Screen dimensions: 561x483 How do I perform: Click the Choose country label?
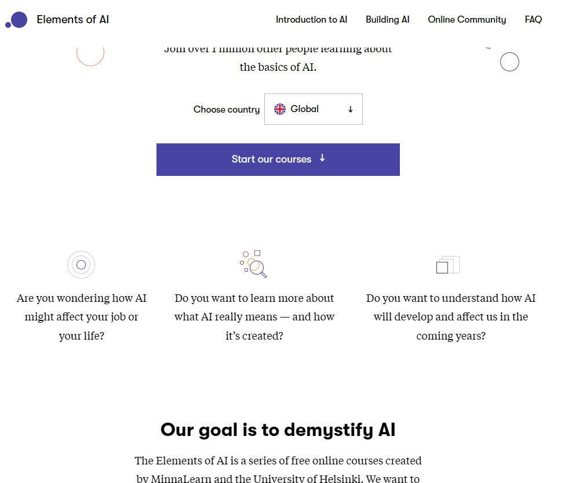pyautogui.click(x=227, y=110)
